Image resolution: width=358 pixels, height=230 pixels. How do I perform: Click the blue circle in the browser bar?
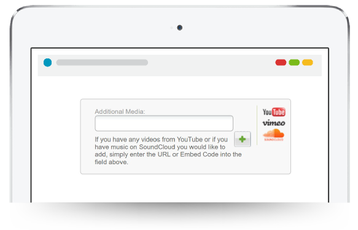tap(47, 62)
